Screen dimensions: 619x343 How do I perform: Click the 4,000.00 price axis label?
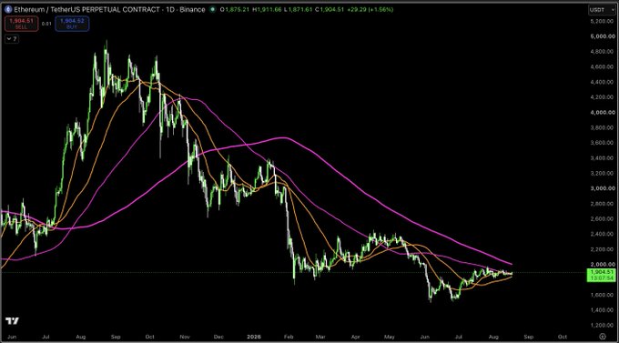pyautogui.click(x=603, y=113)
